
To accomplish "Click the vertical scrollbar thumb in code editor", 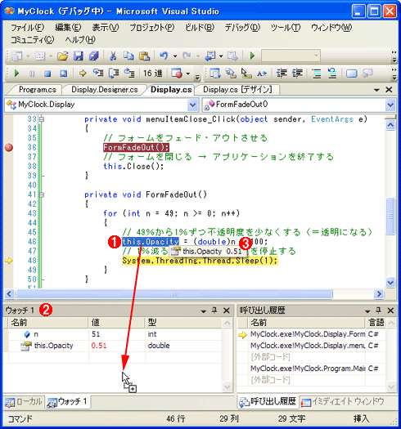I will pyautogui.click(x=390, y=217).
